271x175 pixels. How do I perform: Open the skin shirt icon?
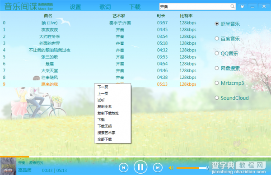[x=242, y=7]
